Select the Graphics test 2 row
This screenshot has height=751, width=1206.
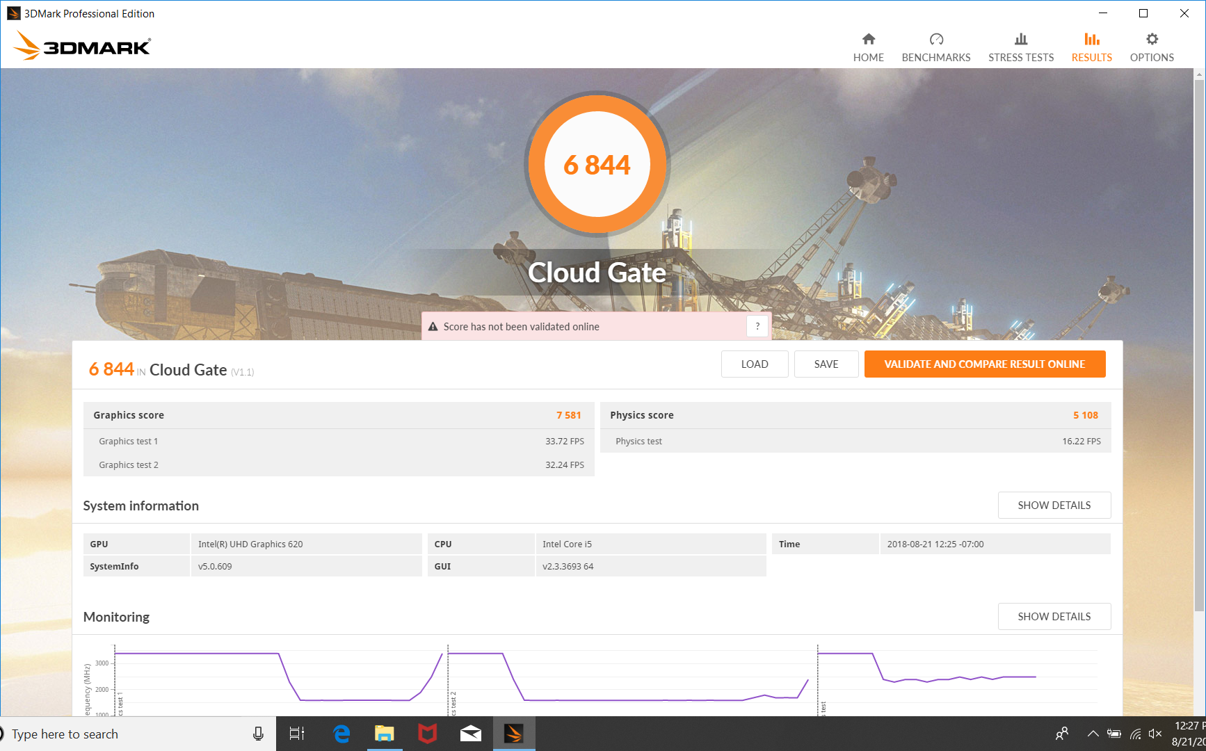(x=339, y=465)
